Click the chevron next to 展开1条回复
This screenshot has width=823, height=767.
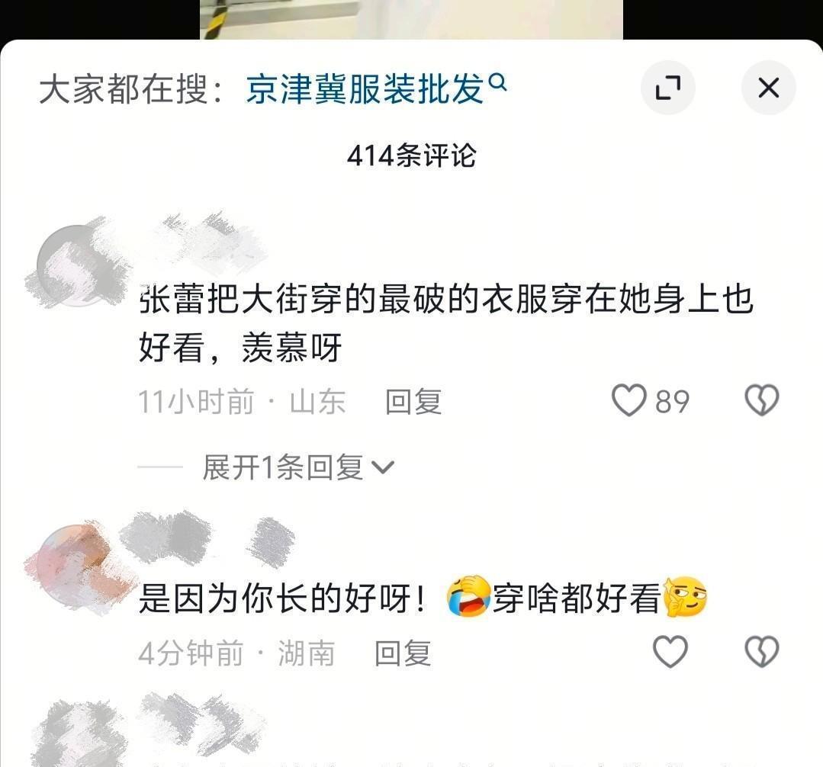pos(383,467)
